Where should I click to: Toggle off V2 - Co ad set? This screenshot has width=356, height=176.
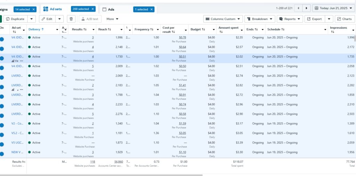coord(2,125)
